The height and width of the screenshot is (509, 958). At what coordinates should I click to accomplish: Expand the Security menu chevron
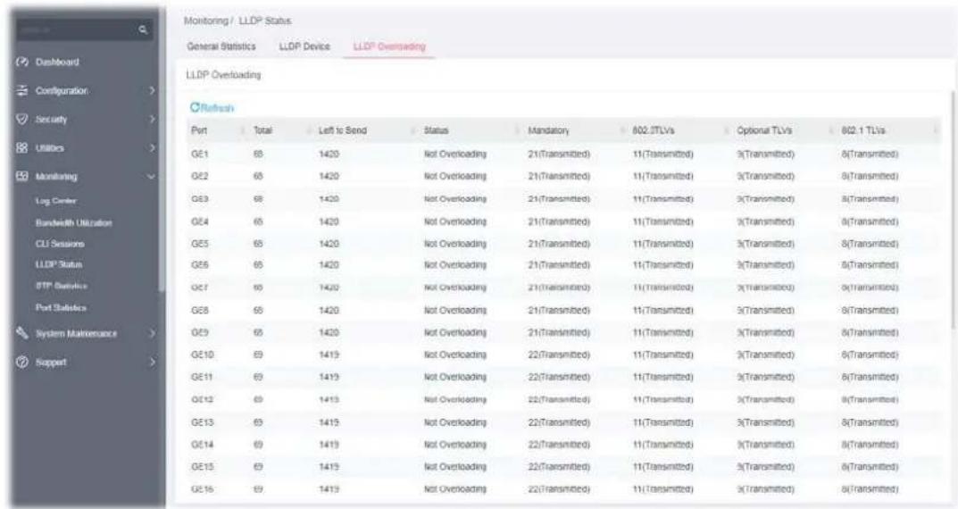[152, 119]
